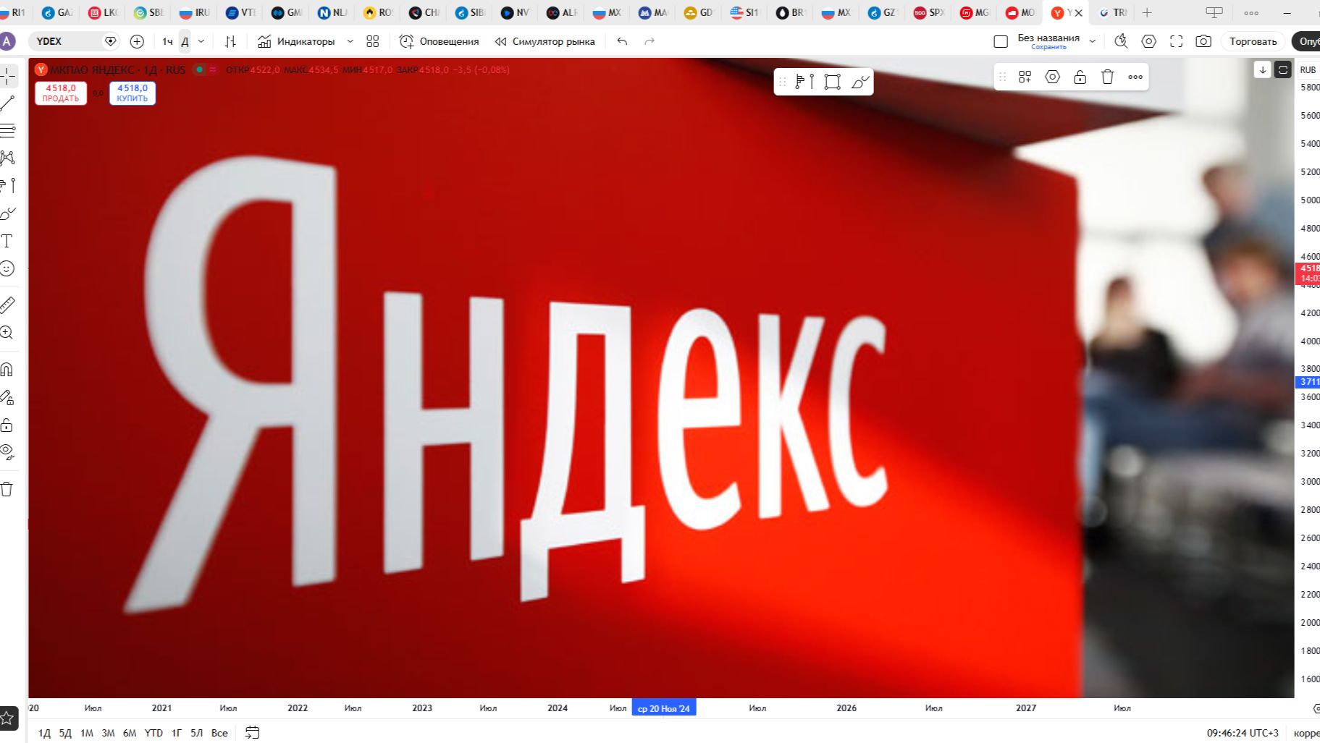Switch to the SPX browser tab
This screenshot has width=1320, height=743.
929,12
